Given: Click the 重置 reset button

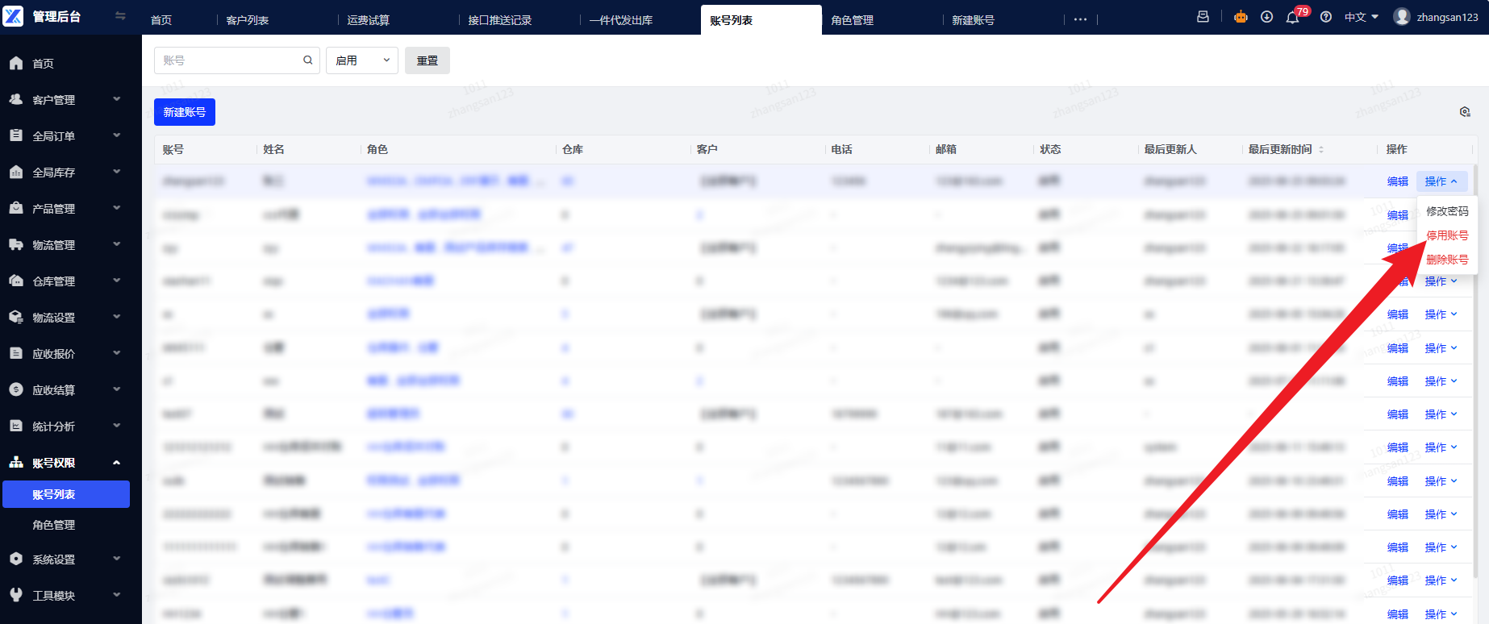Looking at the screenshot, I should click(x=428, y=60).
